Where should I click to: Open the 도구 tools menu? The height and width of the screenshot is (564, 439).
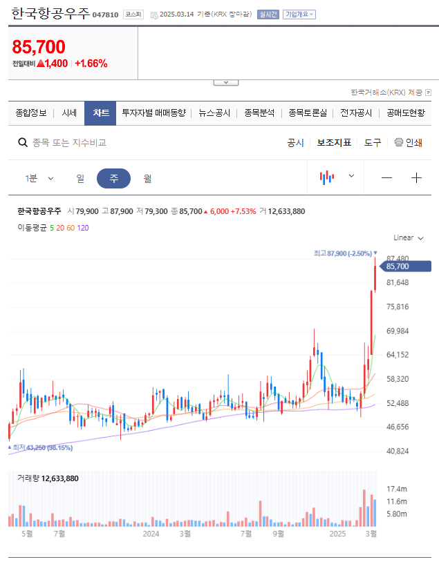coord(373,143)
